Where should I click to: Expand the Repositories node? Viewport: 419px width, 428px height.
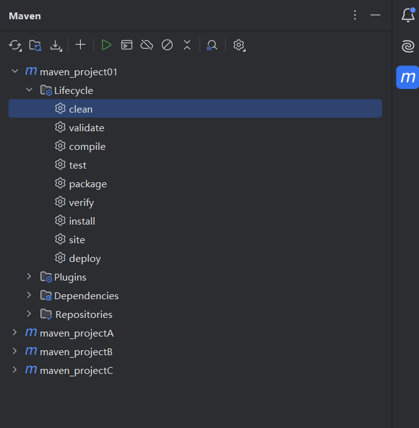pos(29,314)
